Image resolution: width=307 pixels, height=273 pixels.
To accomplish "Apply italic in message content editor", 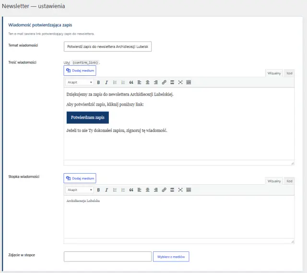I will [x=106, y=82].
